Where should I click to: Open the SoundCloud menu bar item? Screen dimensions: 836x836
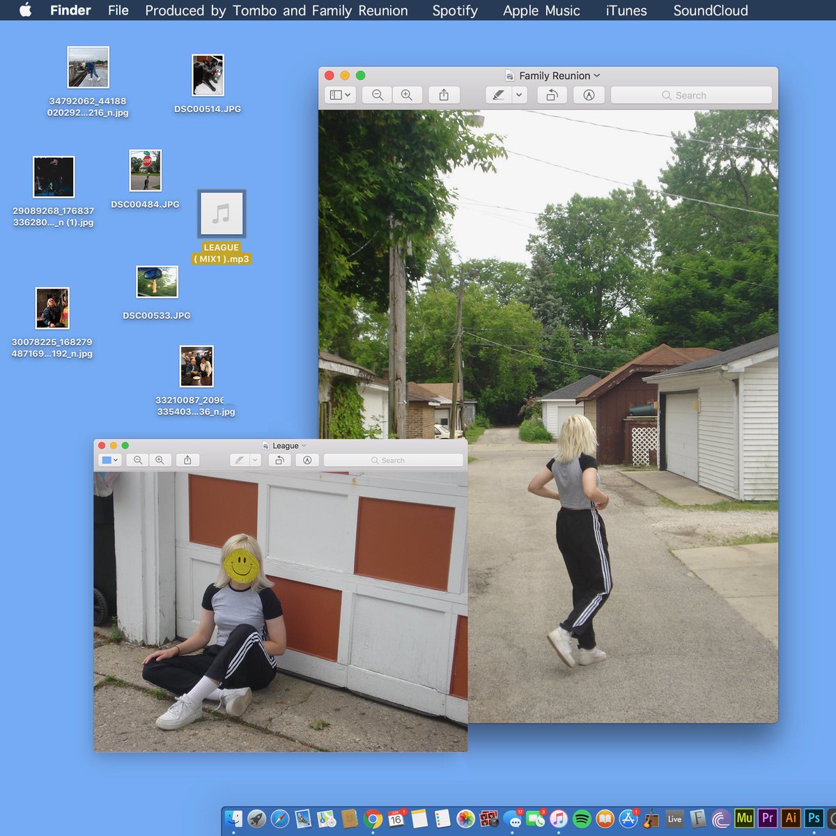[711, 10]
